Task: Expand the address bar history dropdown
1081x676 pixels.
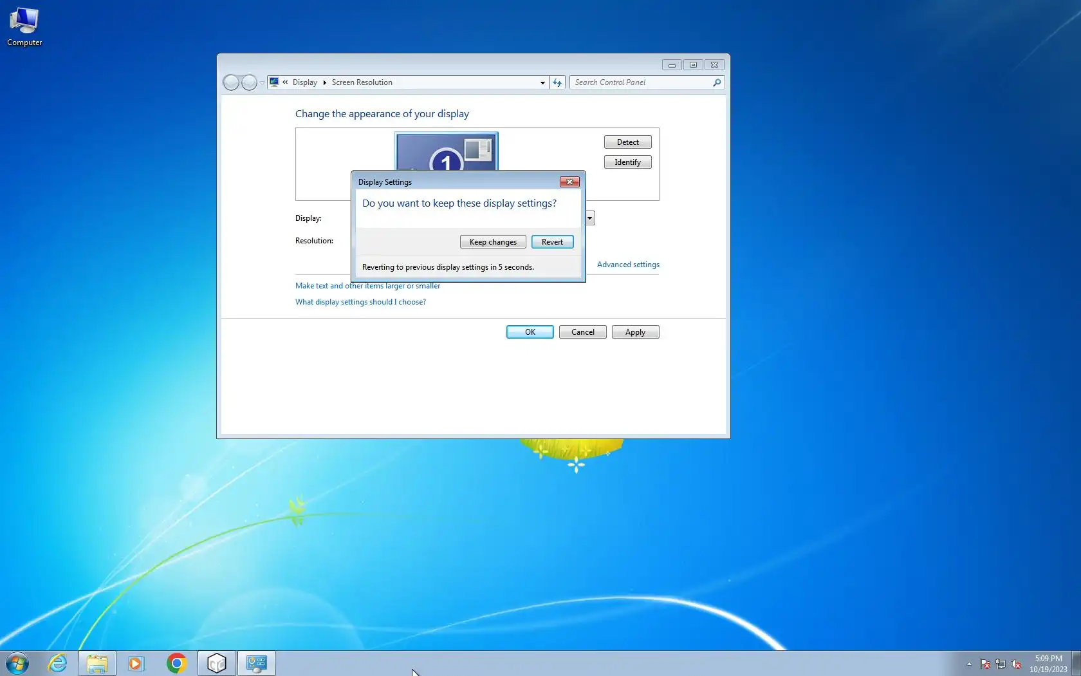Action: click(542, 82)
